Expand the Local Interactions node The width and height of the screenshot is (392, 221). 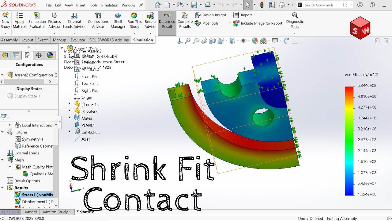pos(10,125)
